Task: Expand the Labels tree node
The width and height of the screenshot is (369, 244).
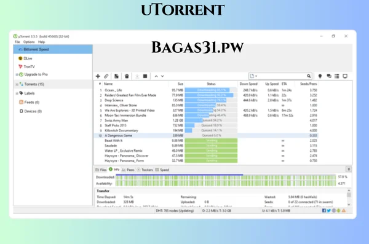Action: (x=17, y=93)
